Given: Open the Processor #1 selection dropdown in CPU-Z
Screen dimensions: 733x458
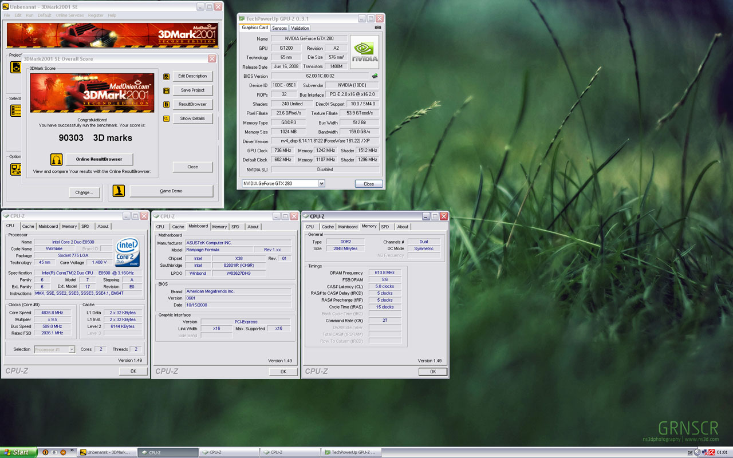Looking at the screenshot, I should pos(72,349).
